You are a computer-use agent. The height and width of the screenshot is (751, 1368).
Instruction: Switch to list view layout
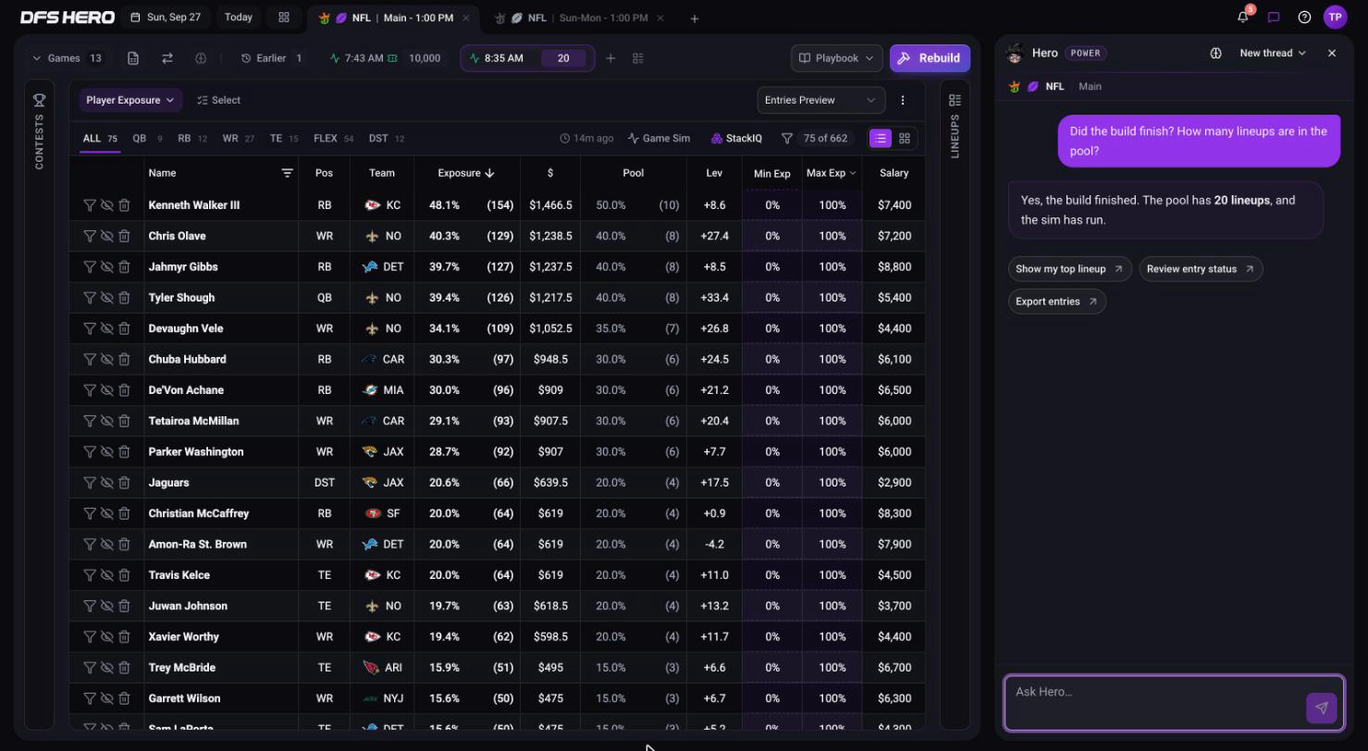click(881, 138)
